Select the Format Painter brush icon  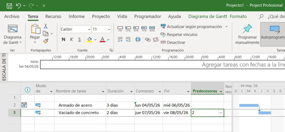click(x=46, y=41)
